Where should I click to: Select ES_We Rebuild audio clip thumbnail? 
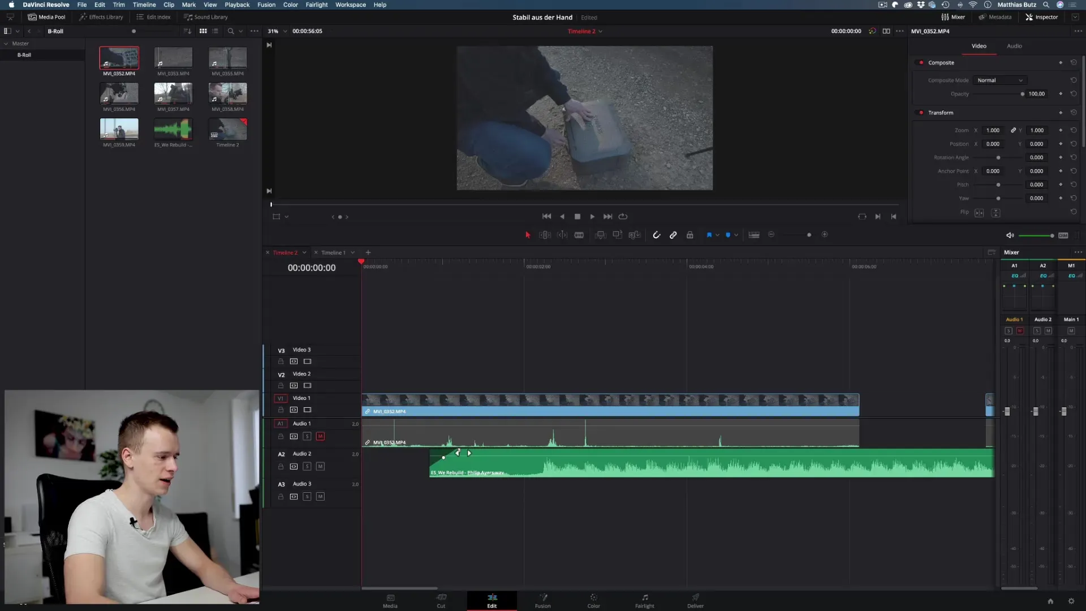[173, 129]
